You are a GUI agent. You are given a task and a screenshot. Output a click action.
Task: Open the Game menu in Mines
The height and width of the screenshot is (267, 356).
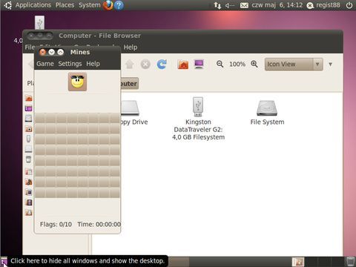45,64
